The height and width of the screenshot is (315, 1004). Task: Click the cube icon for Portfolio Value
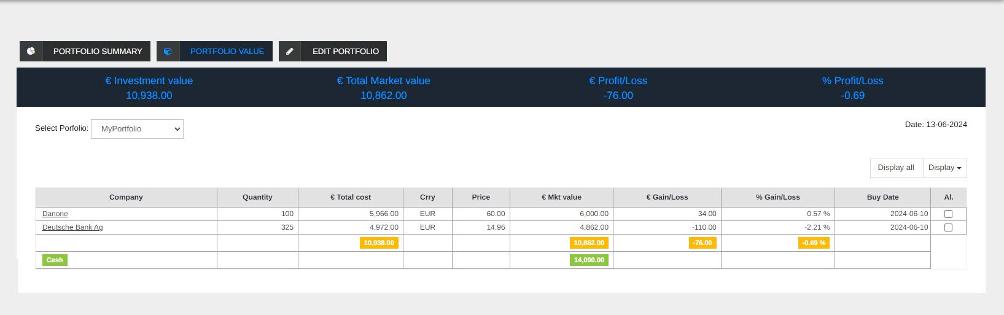[x=168, y=52]
